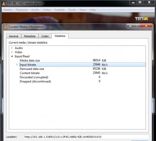
Task: Collapse the Input/Read statistics section
Action: tap(12, 56)
